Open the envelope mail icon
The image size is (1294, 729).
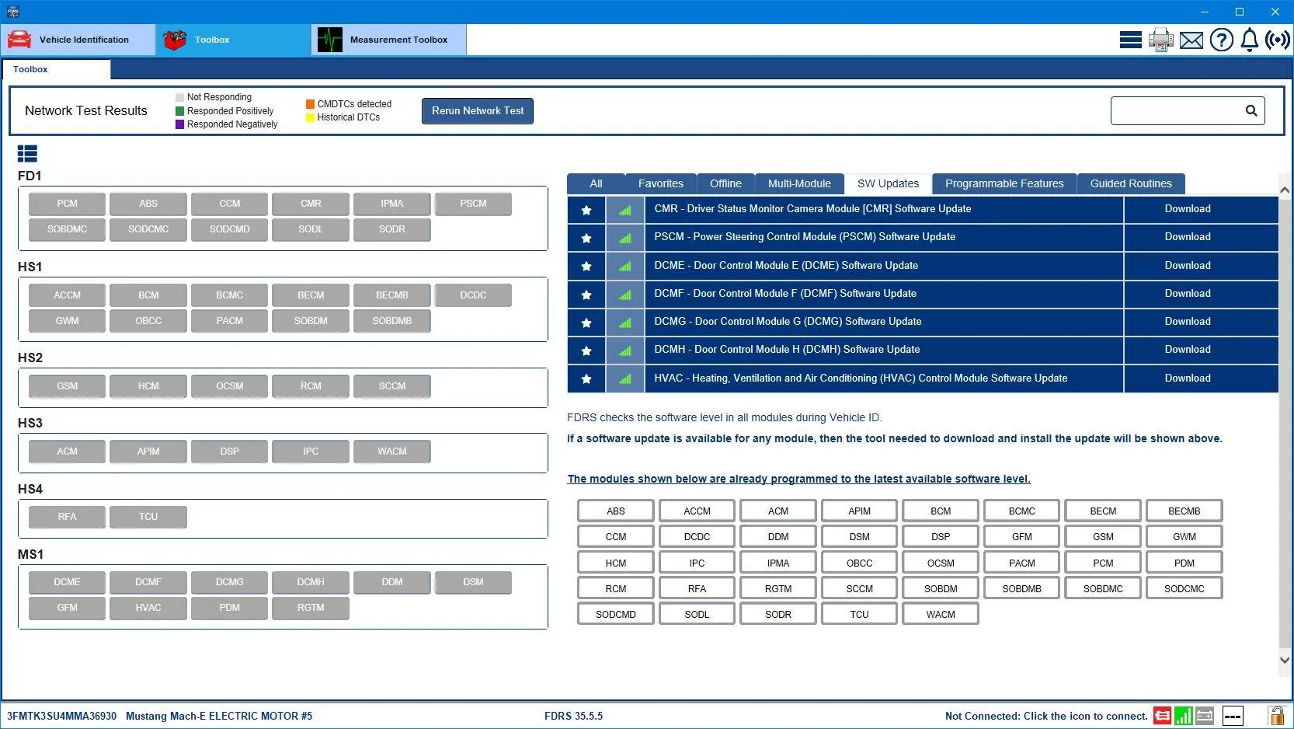[x=1191, y=40]
